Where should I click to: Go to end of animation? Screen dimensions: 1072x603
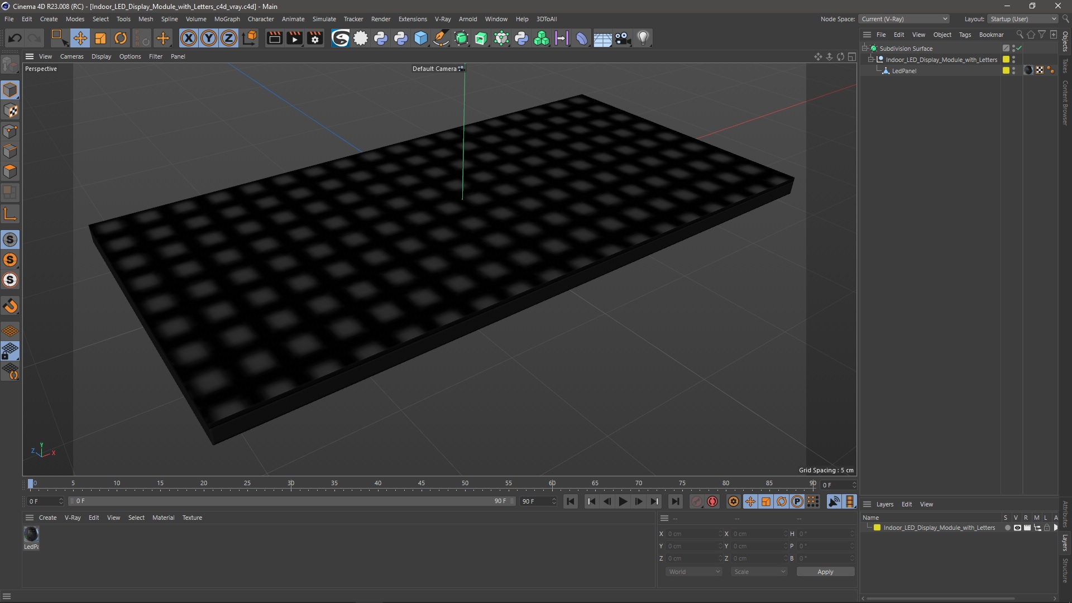(675, 501)
